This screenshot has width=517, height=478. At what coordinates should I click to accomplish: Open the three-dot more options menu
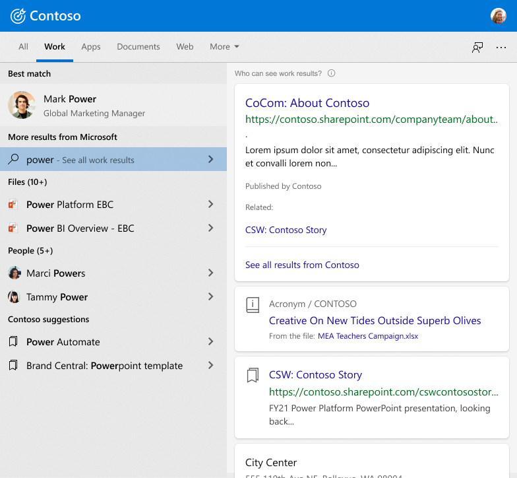pos(501,48)
